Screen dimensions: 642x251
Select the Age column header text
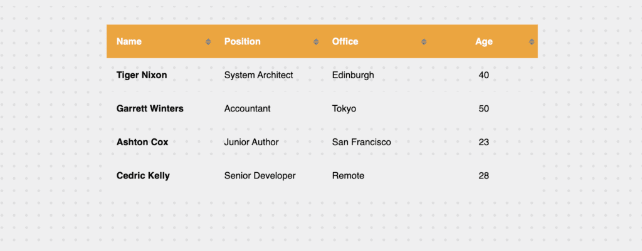483,41
